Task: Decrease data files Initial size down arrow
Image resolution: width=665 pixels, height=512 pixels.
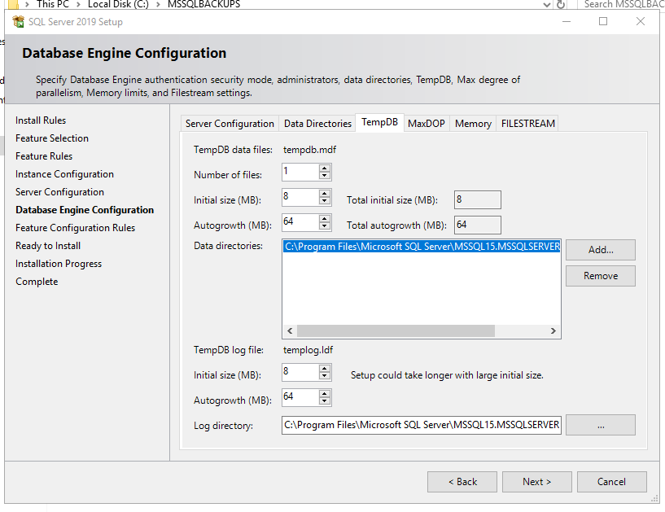Action: (x=325, y=201)
